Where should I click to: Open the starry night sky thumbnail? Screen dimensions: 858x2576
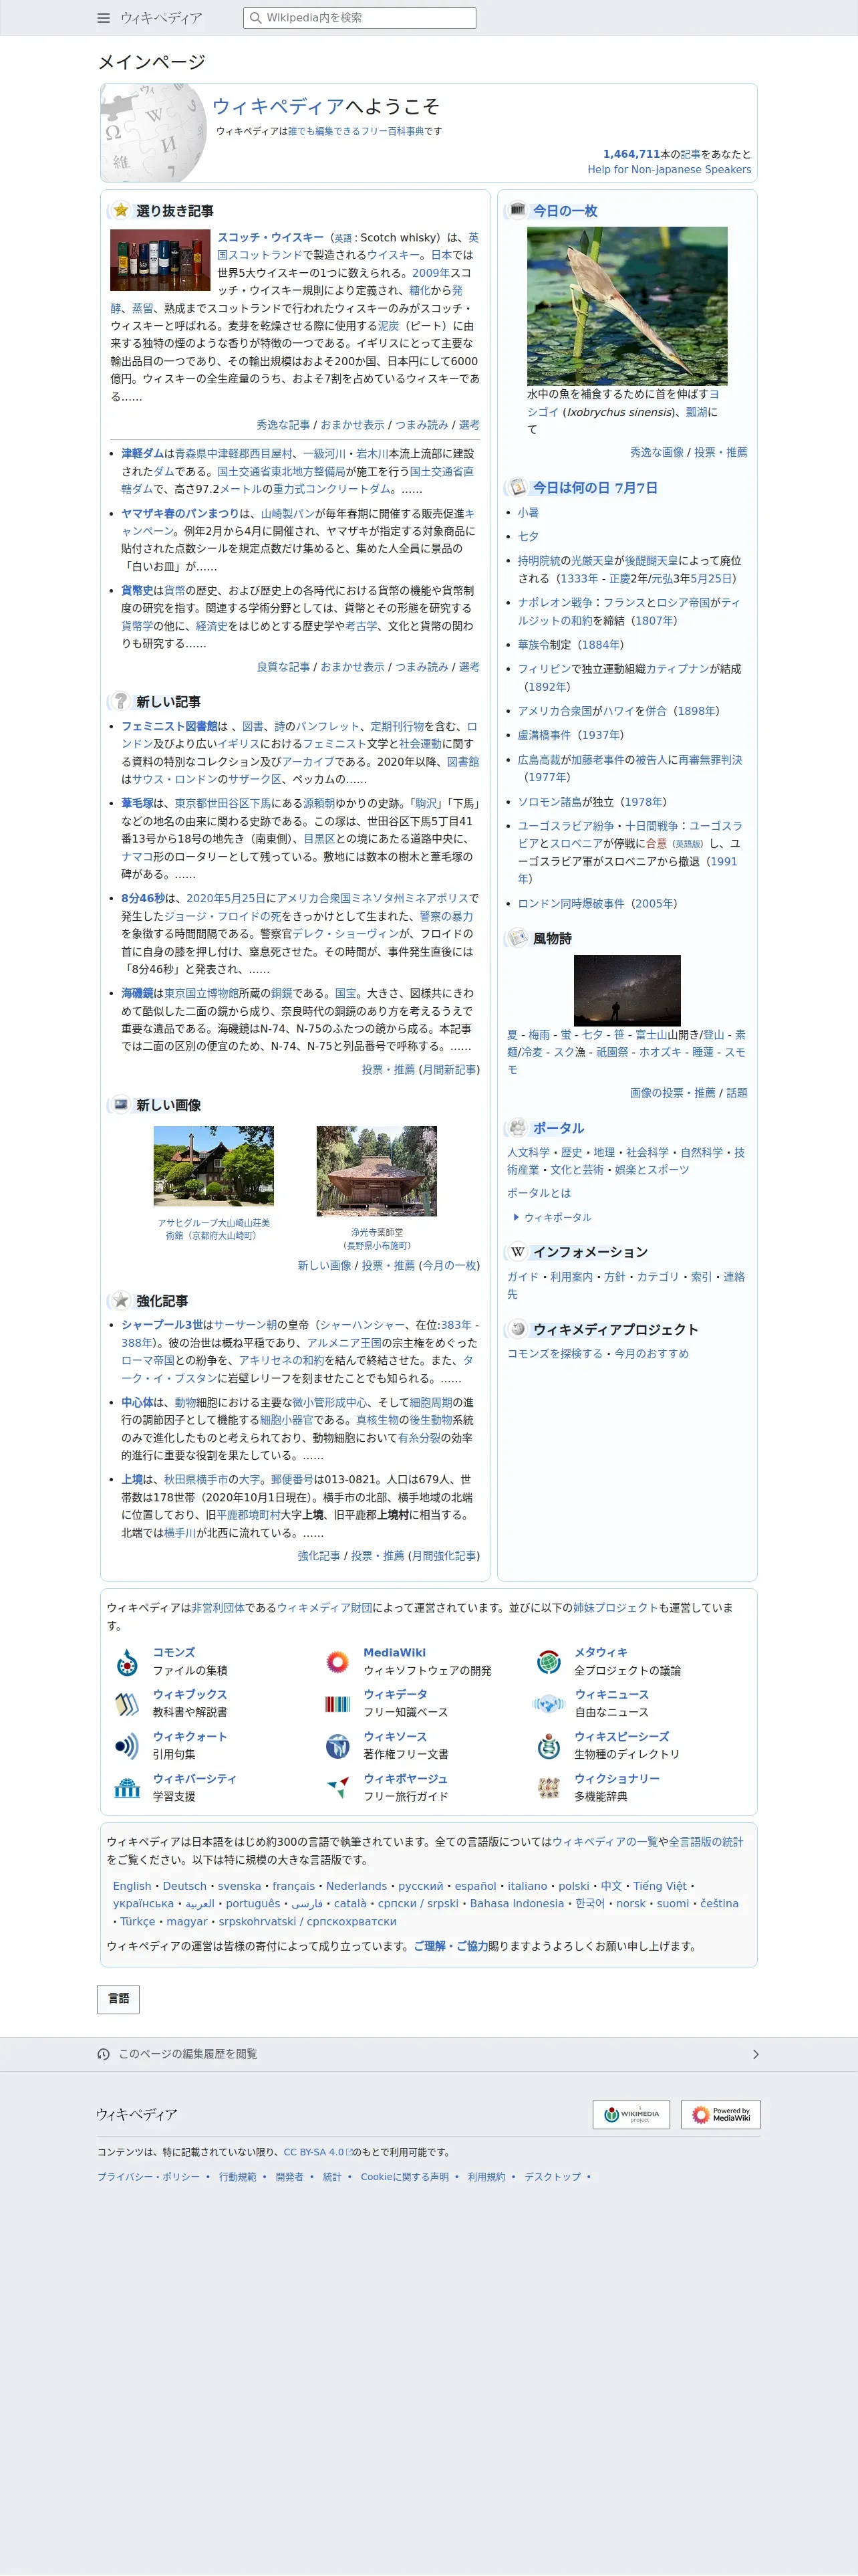pyautogui.click(x=627, y=990)
